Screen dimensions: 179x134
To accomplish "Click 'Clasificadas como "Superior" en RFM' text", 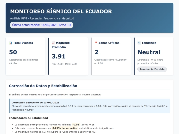I will (x=111, y=62).
